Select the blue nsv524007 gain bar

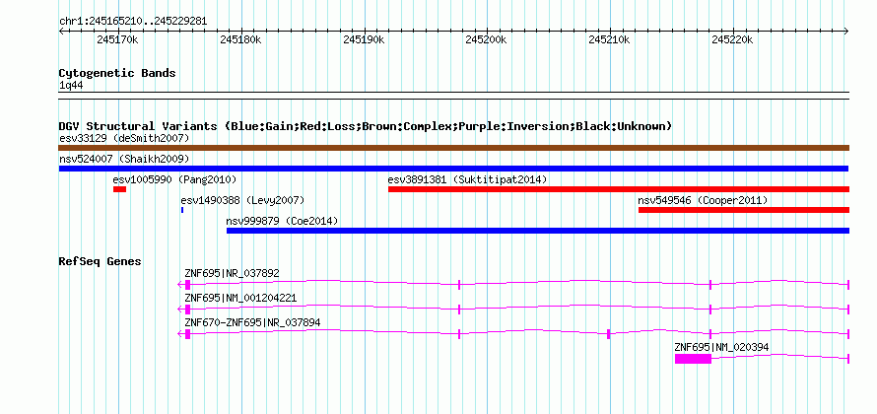[x=453, y=169]
